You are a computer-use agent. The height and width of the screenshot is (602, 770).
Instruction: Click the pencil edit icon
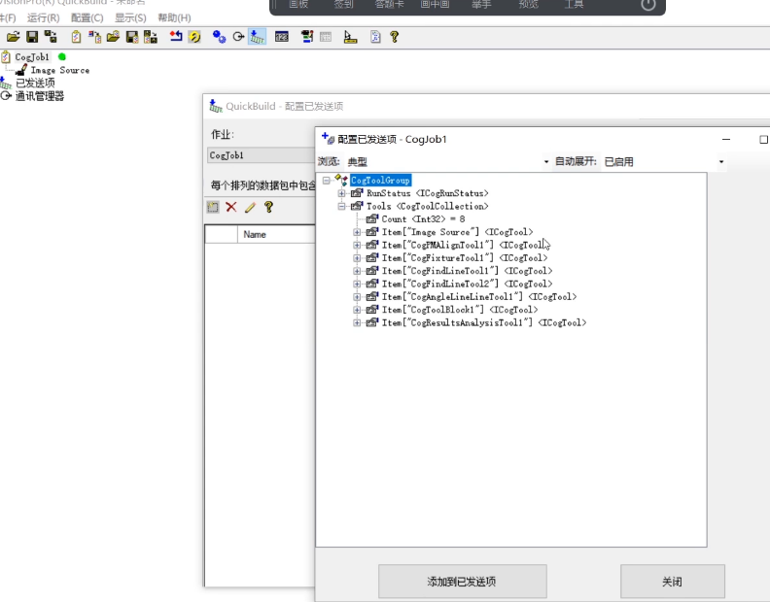[x=250, y=207]
